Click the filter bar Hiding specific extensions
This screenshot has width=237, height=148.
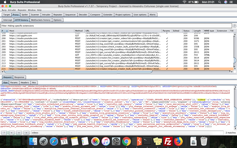tap(116, 26)
